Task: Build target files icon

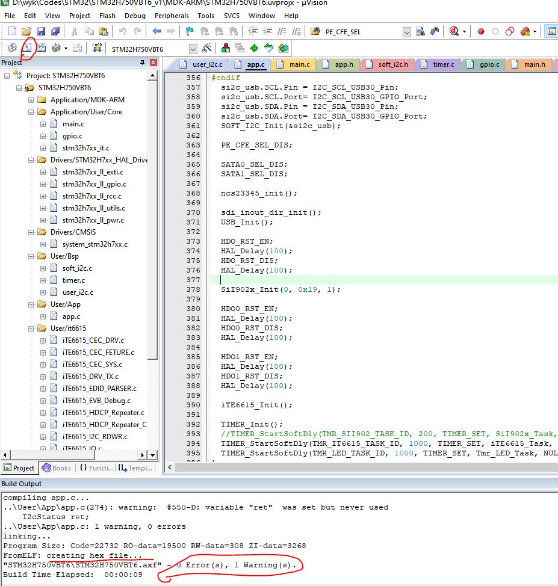Action: click(27, 48)
